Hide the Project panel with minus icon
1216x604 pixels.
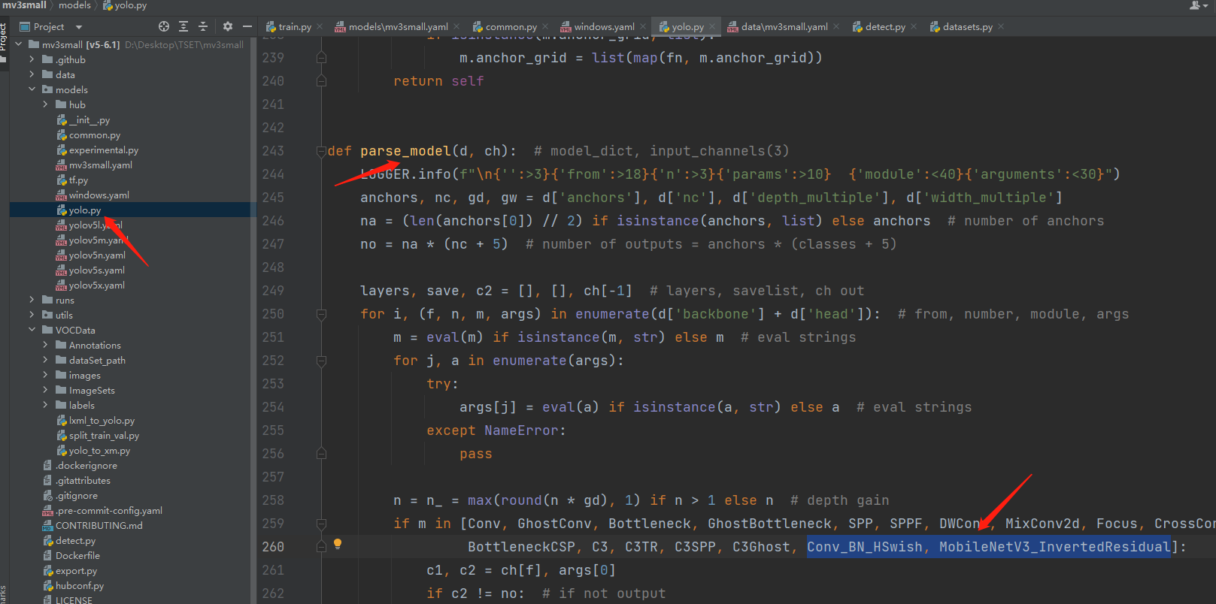pos(247,26)
